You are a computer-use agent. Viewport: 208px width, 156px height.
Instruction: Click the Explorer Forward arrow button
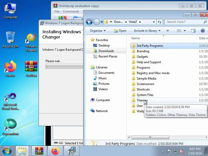tap(96, 22)
